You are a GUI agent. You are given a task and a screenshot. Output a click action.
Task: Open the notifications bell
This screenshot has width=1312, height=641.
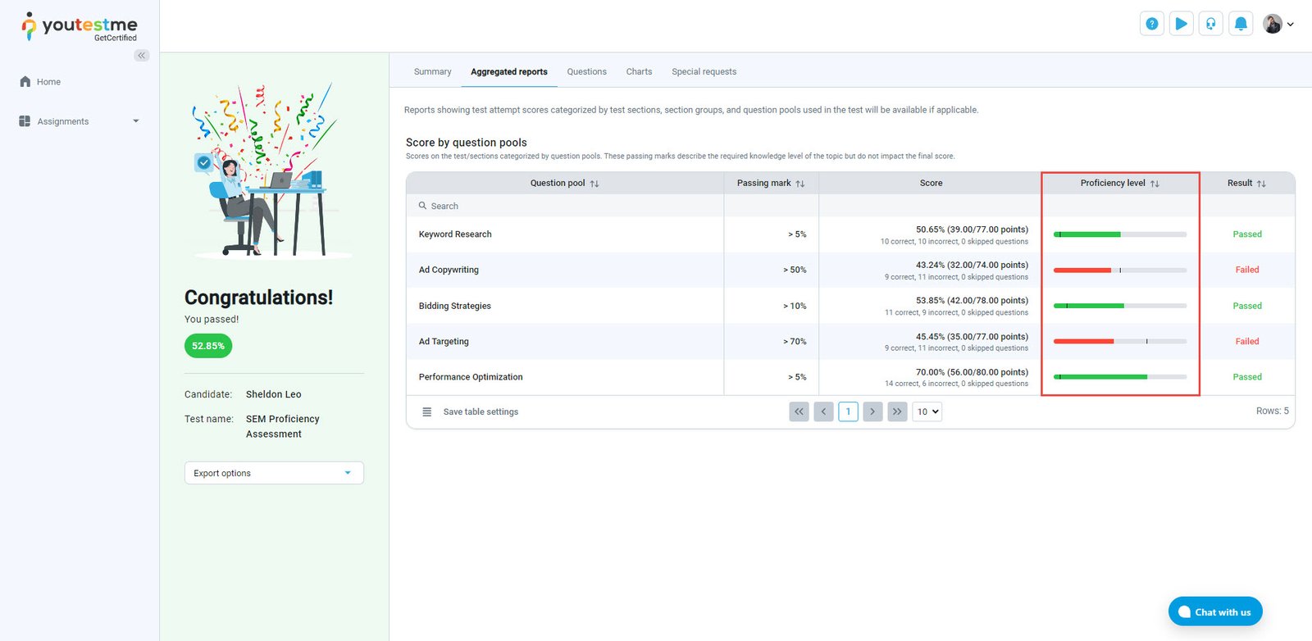coord(1241,24)
